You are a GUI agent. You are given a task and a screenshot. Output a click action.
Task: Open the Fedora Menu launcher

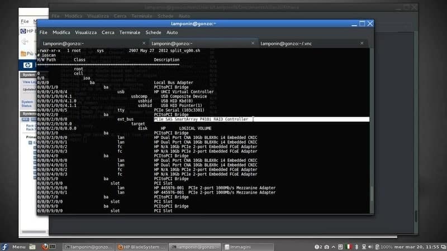[4, 247]
